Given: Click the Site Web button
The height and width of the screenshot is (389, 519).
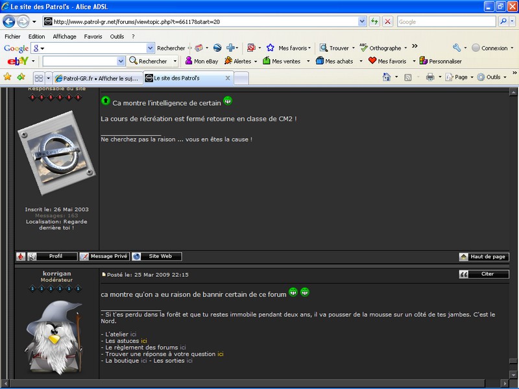Looking at the screenshot, I should point(157,256).
